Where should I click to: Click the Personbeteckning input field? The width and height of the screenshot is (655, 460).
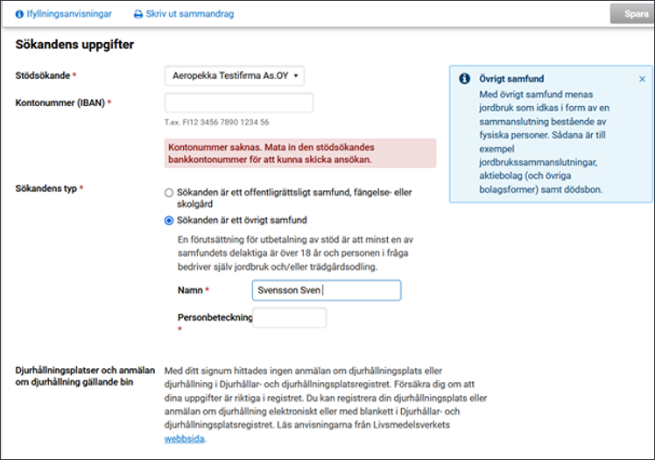(x=289, y=318)
